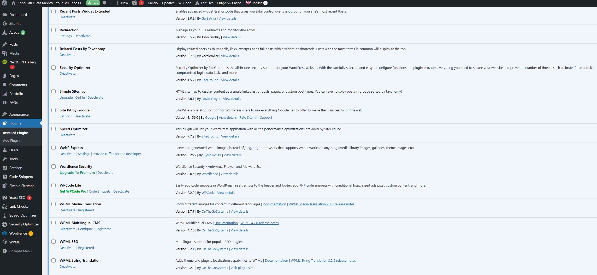This screenshot has width=597, height=275.
Task: Open Settings for Site Kit by Google
Action: tap(66, 116)
